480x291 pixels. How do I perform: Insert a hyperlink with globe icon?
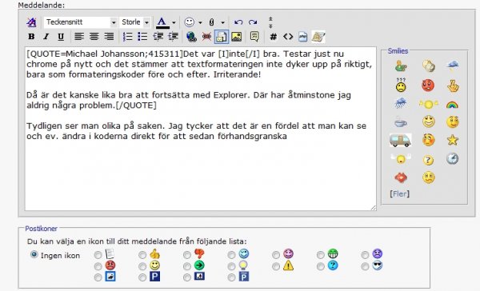tap(192, 37)
